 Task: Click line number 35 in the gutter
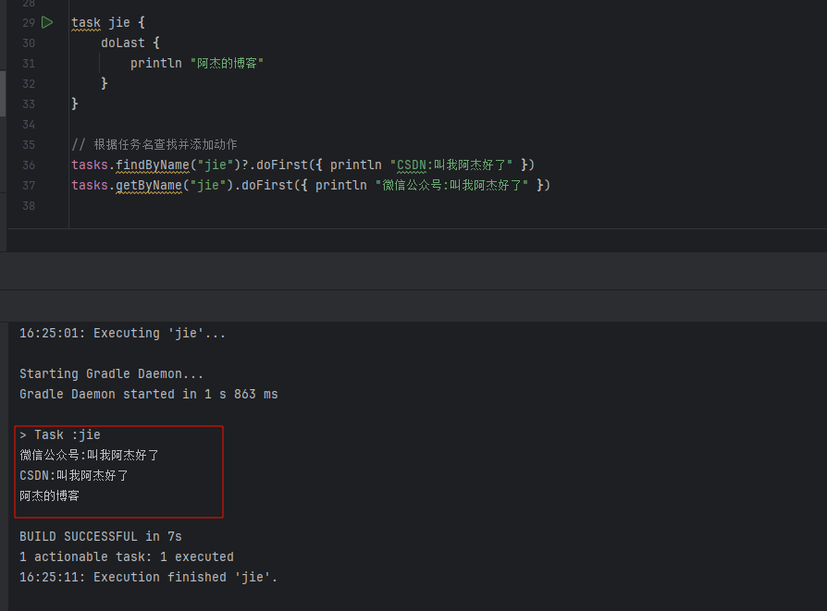coord(29,145)
